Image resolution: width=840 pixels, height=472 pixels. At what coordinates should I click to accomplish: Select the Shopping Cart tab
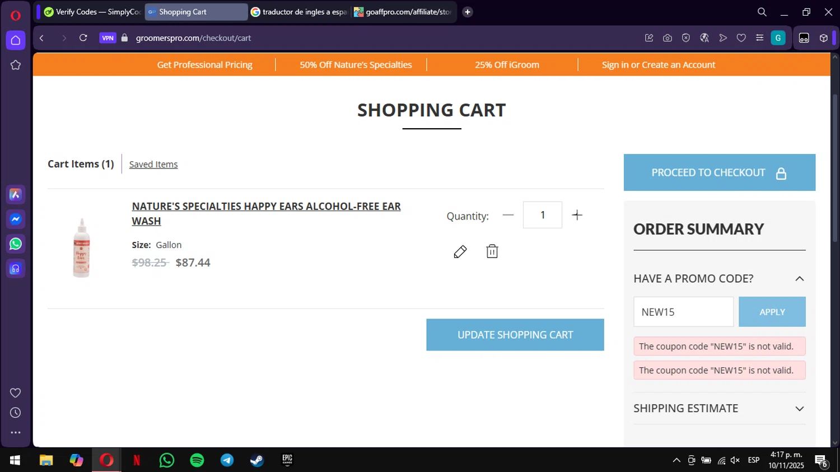196,12
